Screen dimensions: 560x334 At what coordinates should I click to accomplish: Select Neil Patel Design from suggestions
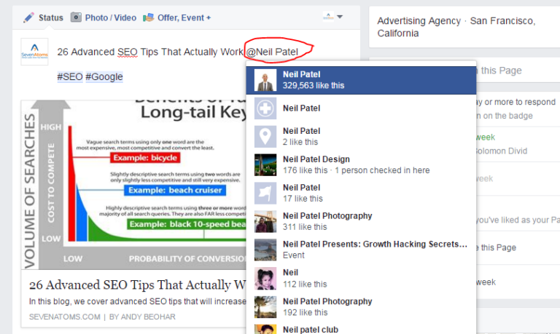316,159
